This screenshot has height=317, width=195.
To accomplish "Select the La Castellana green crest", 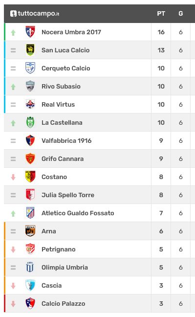I will [x=30, y=122].
